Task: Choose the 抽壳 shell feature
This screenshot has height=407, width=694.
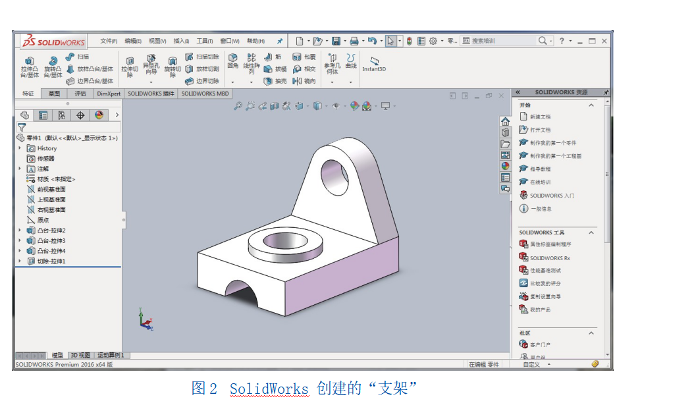Action: pos(275,81)
